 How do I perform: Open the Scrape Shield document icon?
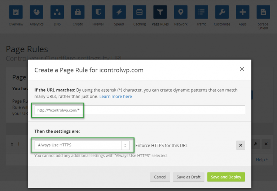tap(263, 12)
